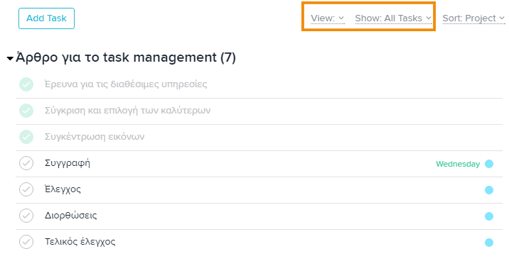Open the Συγγραφή task name

pyautogui.click(x=68, y=163)
